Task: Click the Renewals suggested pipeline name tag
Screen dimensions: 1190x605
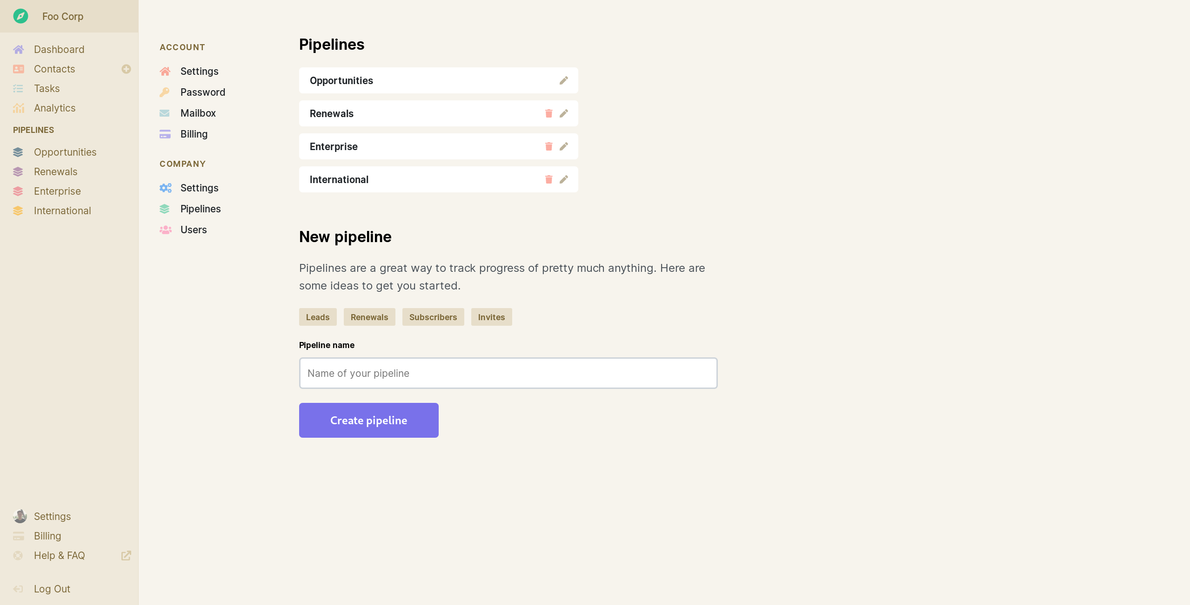Action: (x=369, y=316)
